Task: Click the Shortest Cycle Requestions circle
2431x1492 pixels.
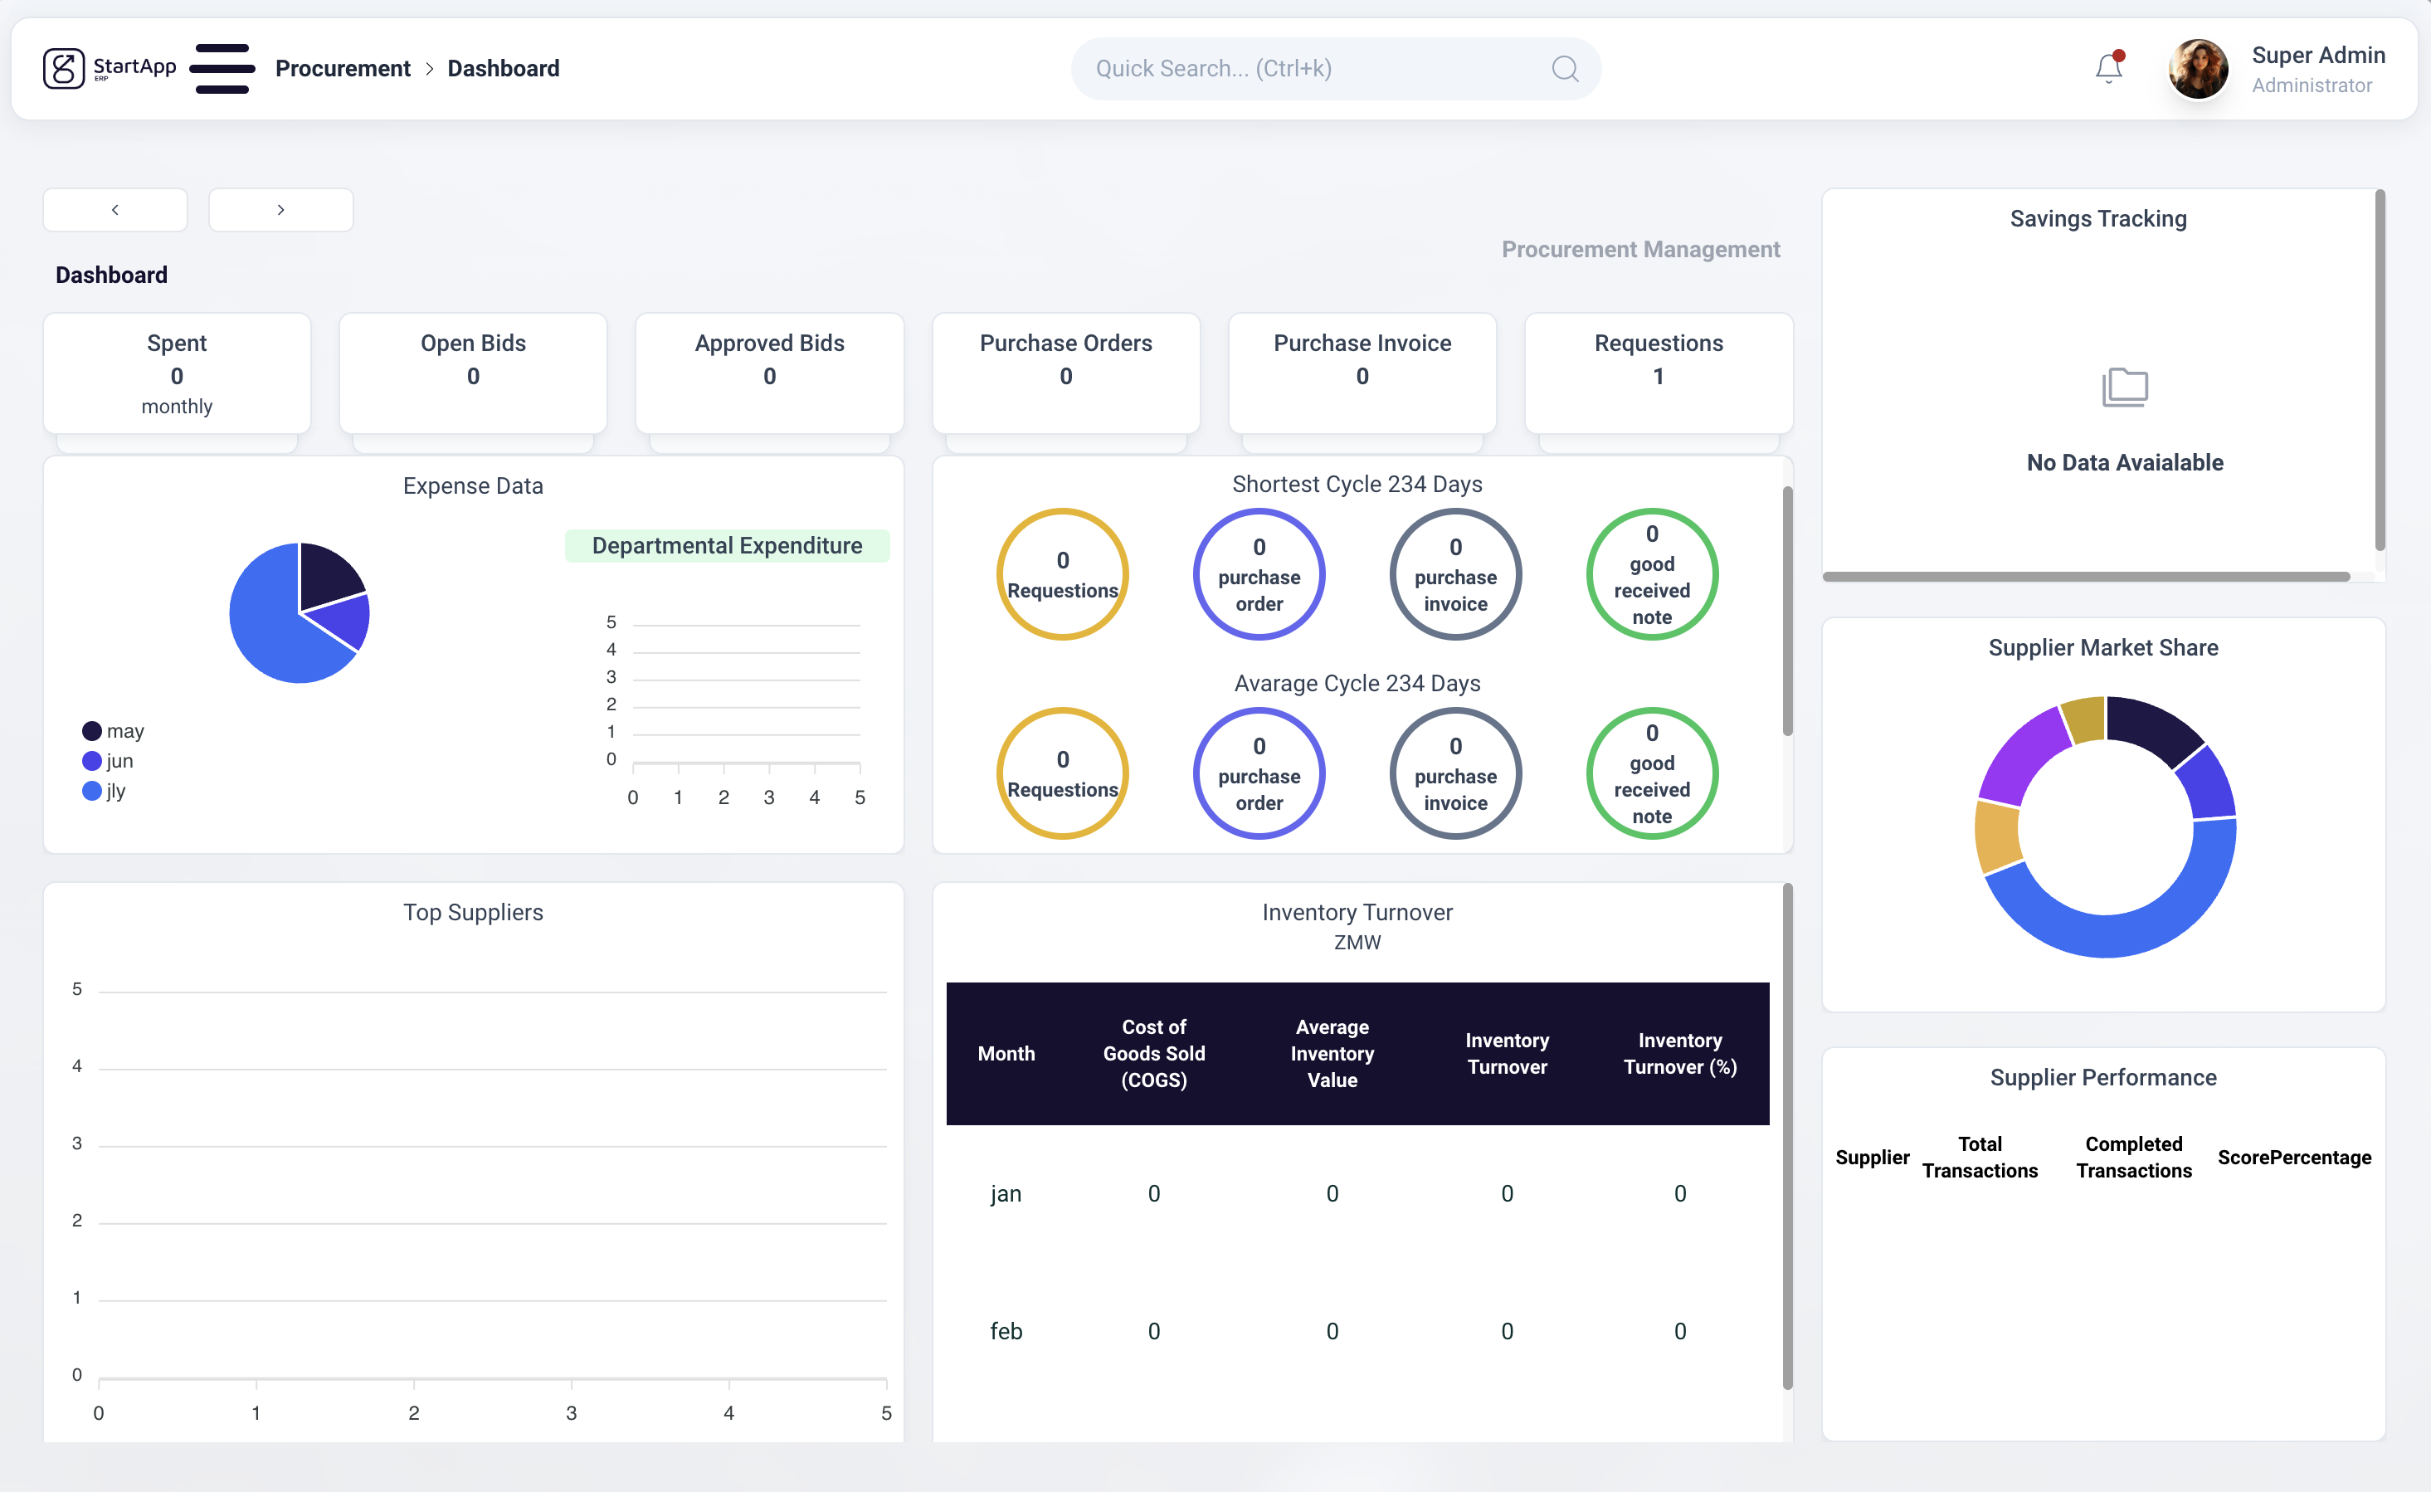Action: click(x=1063, y=574)
